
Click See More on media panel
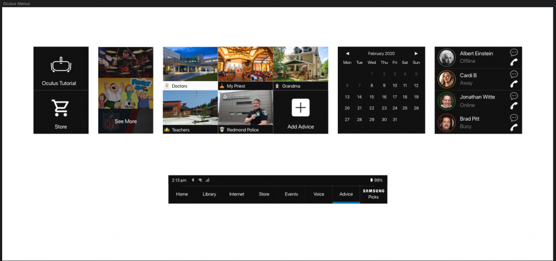[x=125, y=121]
